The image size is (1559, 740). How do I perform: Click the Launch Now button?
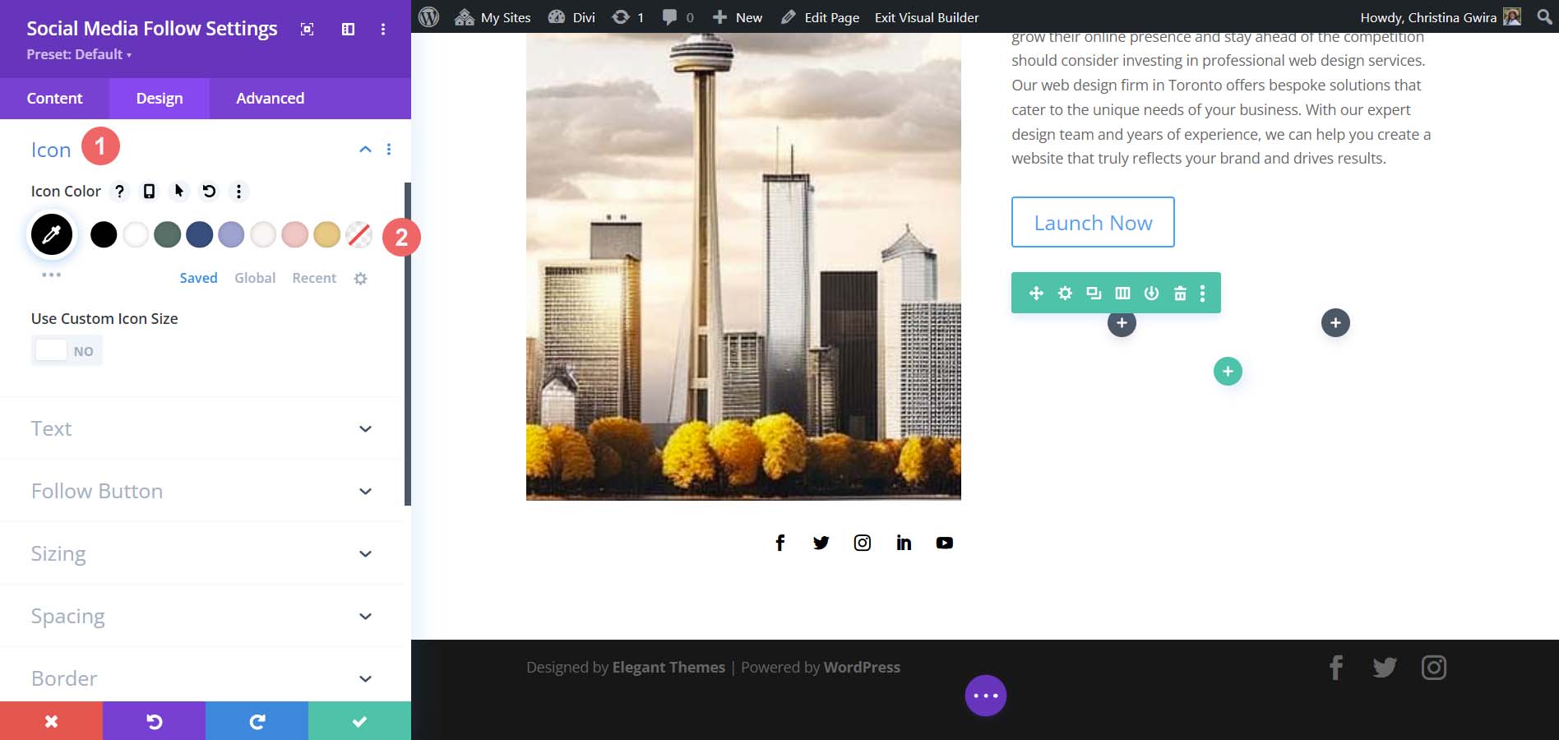[1093, 222]
